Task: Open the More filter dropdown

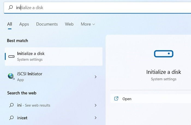Action: [88, 24]
